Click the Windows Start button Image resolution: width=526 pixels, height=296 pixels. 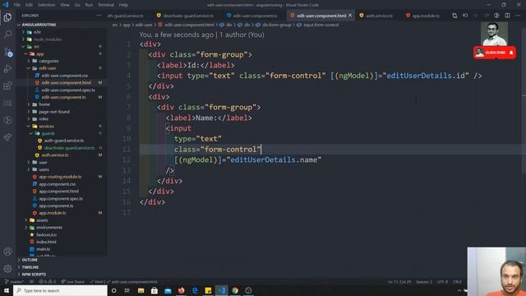pyautogui.click(x=7, y=290)
